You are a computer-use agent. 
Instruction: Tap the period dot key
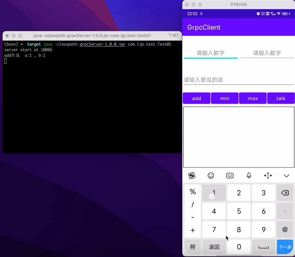285,211
